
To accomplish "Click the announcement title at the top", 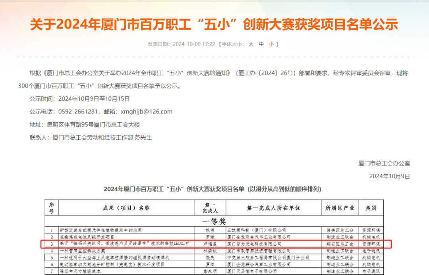I will point(214,24).
